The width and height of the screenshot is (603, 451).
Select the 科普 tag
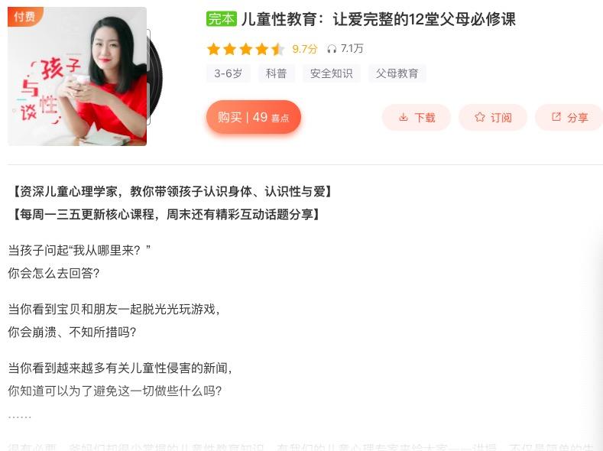(276, 73)
